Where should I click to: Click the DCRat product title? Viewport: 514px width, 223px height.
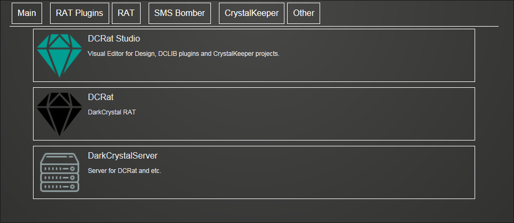point(101,97)
